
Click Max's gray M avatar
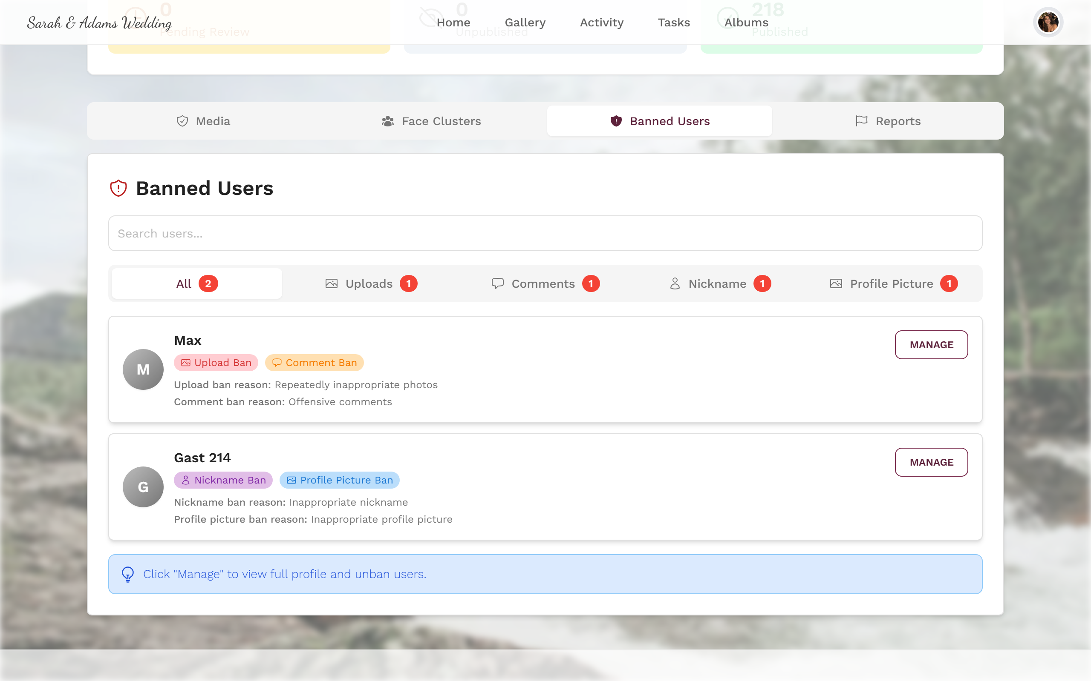(143, 369)
